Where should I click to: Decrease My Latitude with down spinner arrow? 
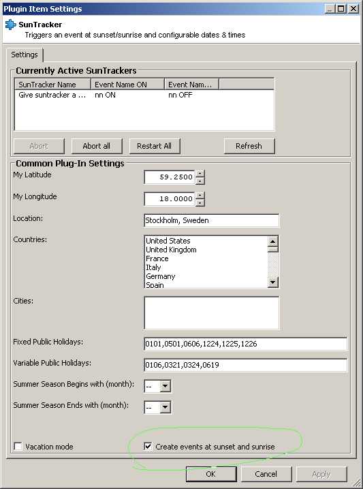200,181
